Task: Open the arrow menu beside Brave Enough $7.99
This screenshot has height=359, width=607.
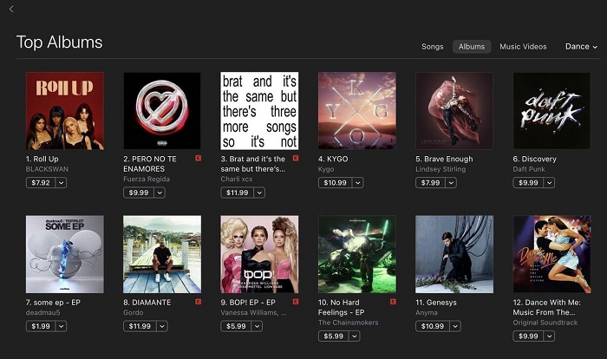Action: (451, 182)
